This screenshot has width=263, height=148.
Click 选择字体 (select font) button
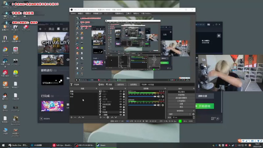120,85
